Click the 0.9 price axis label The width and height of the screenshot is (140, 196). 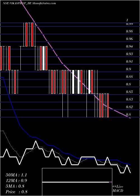tap(128, 69)
